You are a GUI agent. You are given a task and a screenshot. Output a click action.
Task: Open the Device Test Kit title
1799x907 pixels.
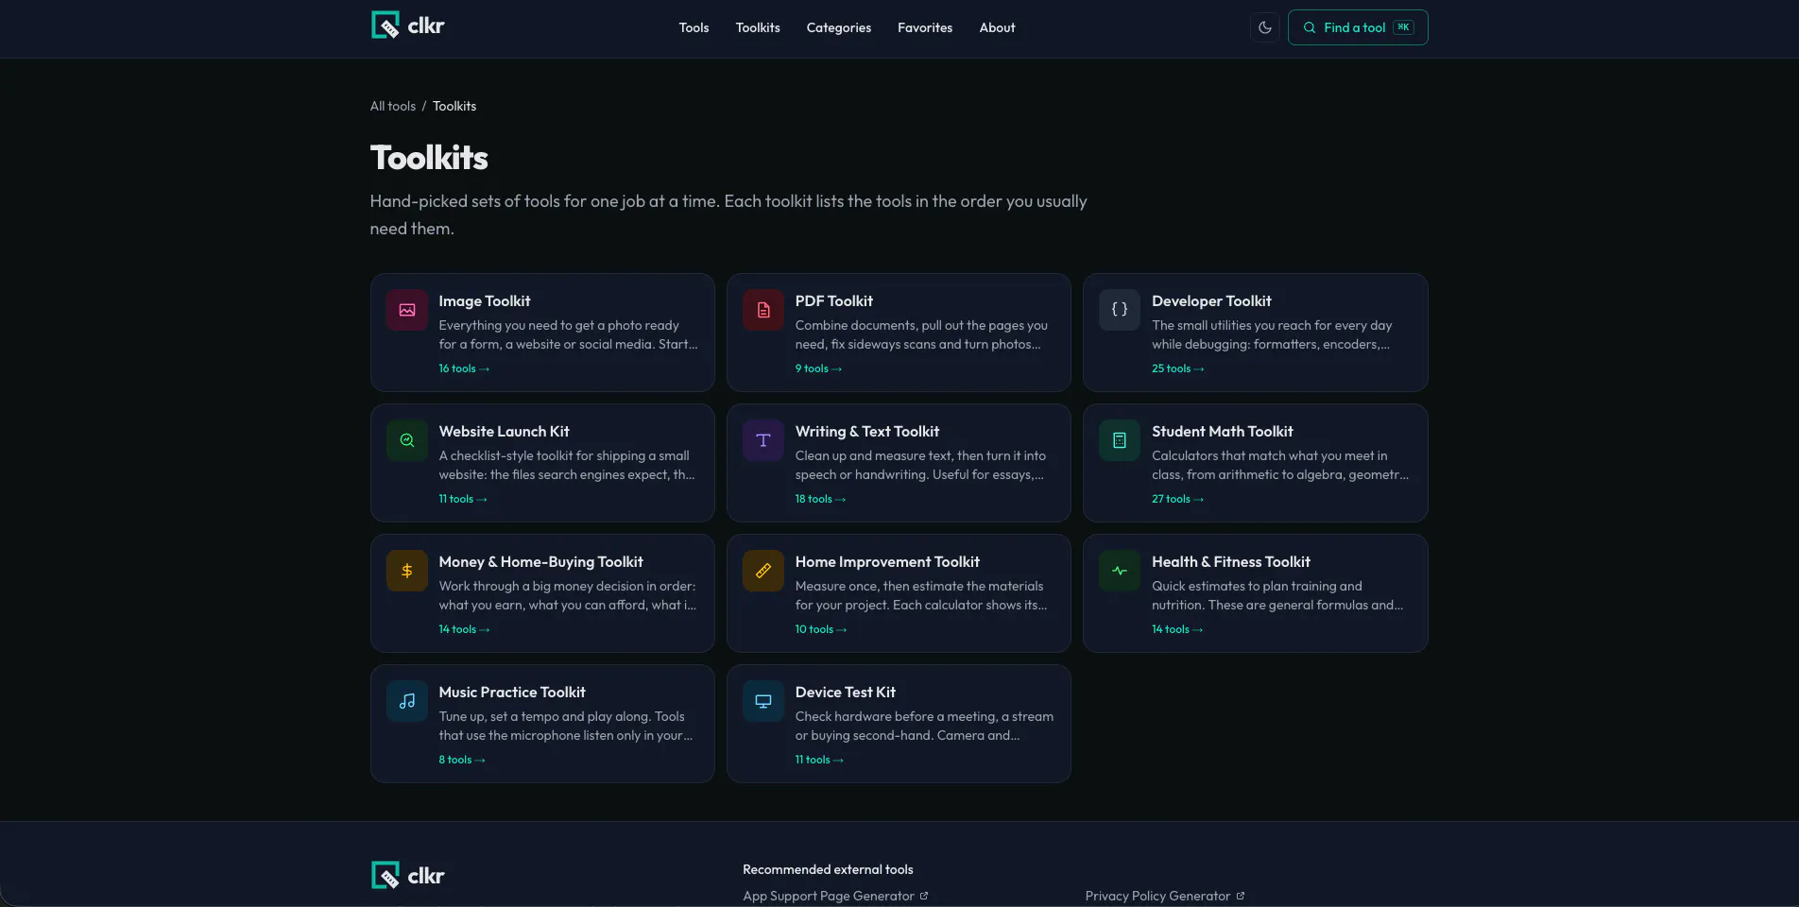click(x=846, y=692)
